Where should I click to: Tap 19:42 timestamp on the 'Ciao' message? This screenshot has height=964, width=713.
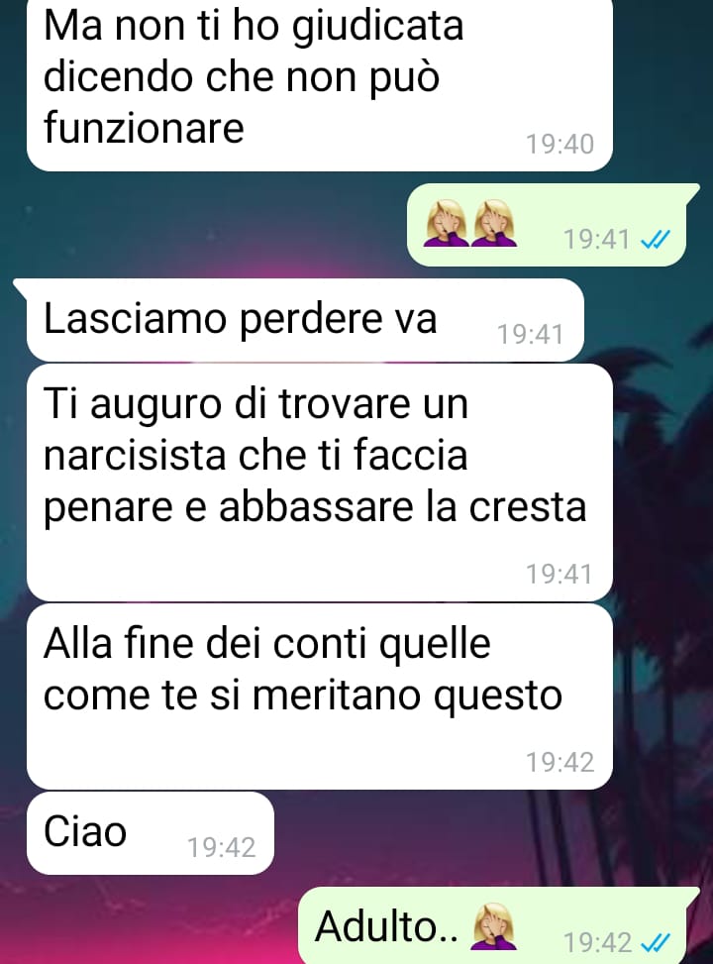(x=221, y=848)
